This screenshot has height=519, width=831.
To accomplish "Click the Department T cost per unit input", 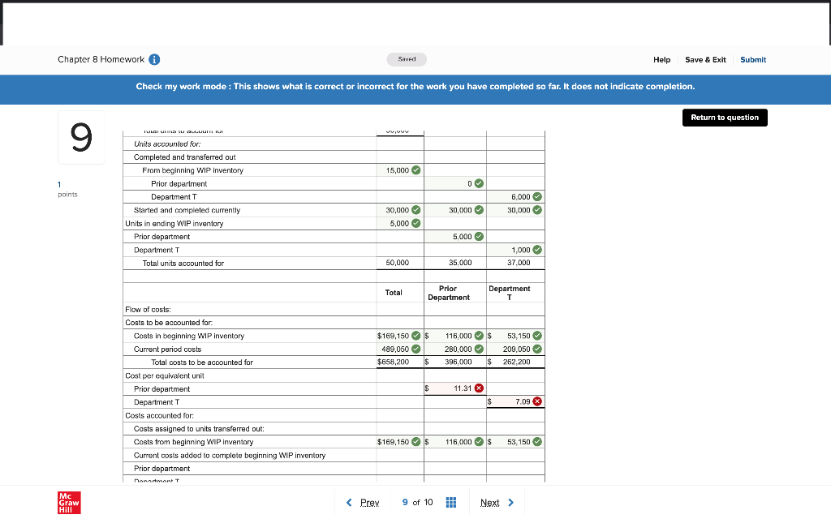I will coord(511,401).
